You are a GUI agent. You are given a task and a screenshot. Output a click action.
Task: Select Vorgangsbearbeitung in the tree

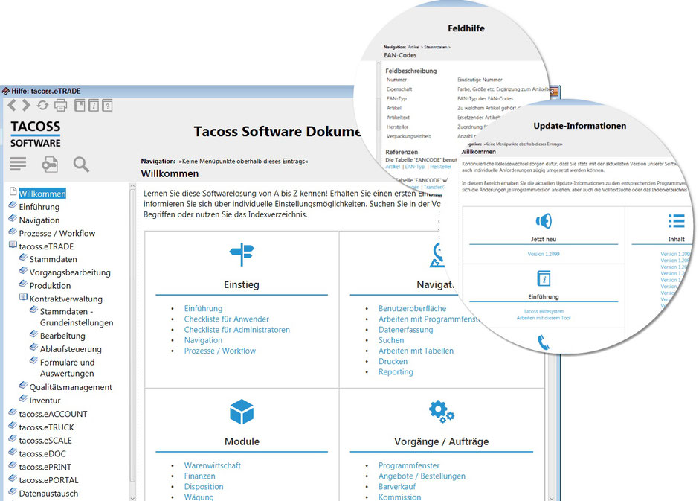tap(70, 272)
